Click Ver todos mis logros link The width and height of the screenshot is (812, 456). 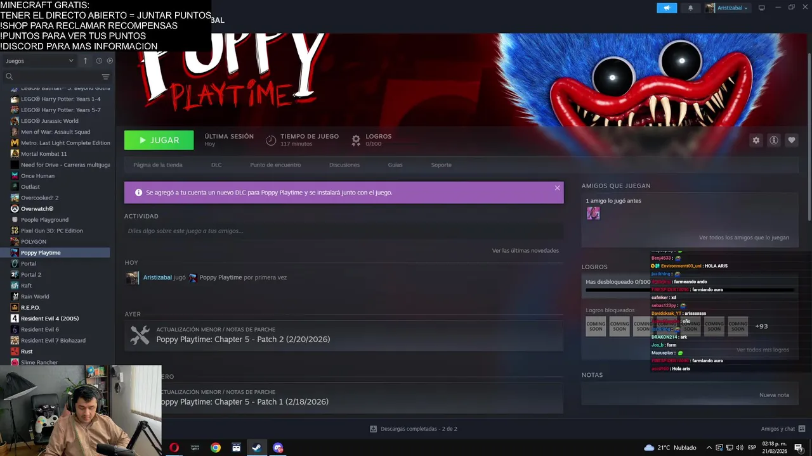click(763, 350)
